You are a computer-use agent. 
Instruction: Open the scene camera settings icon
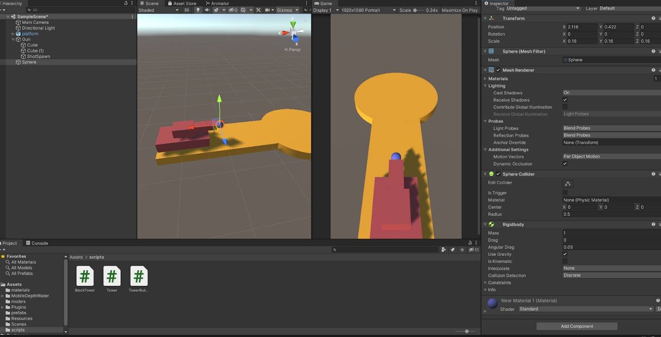tap(268, 10)
